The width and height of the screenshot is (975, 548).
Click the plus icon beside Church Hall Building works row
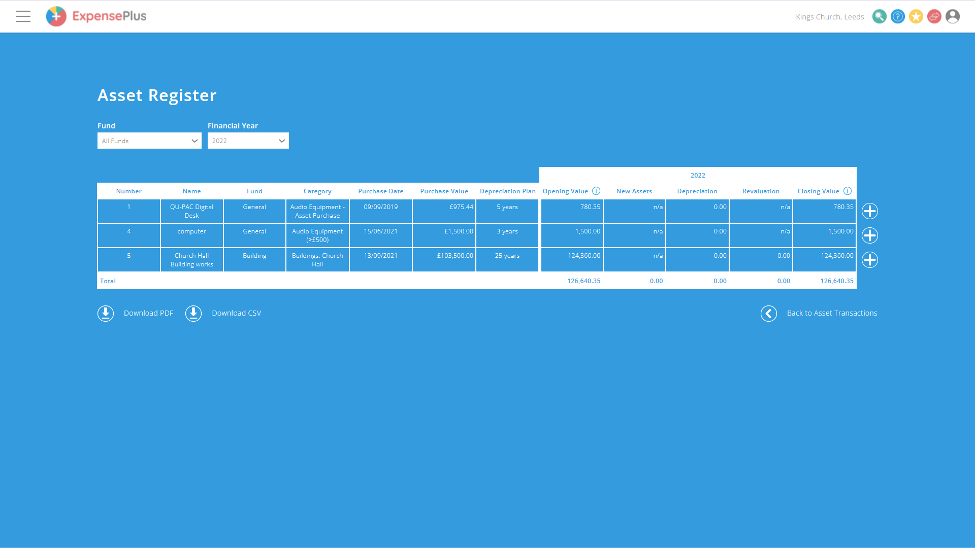[x=870, y=260]
